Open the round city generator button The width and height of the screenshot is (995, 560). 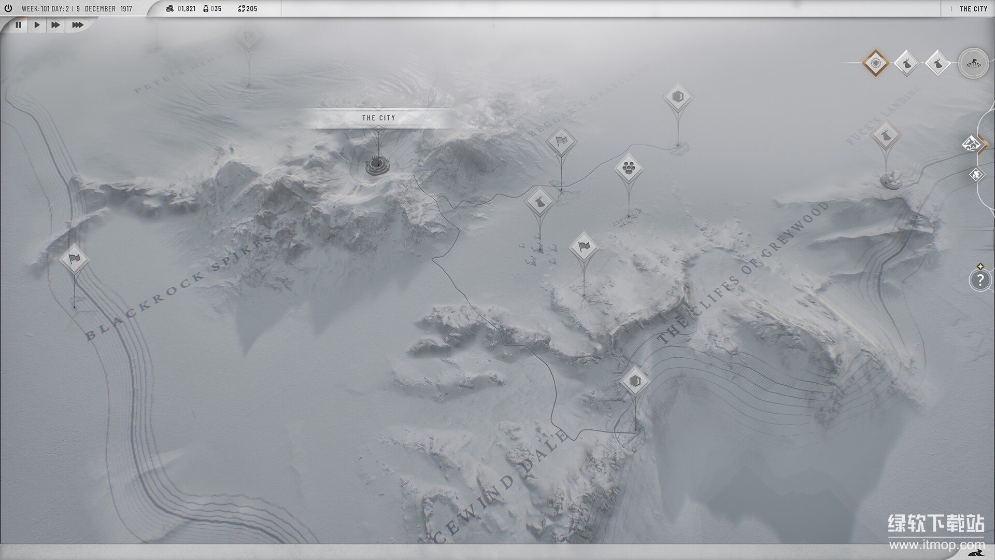[973, 64]
